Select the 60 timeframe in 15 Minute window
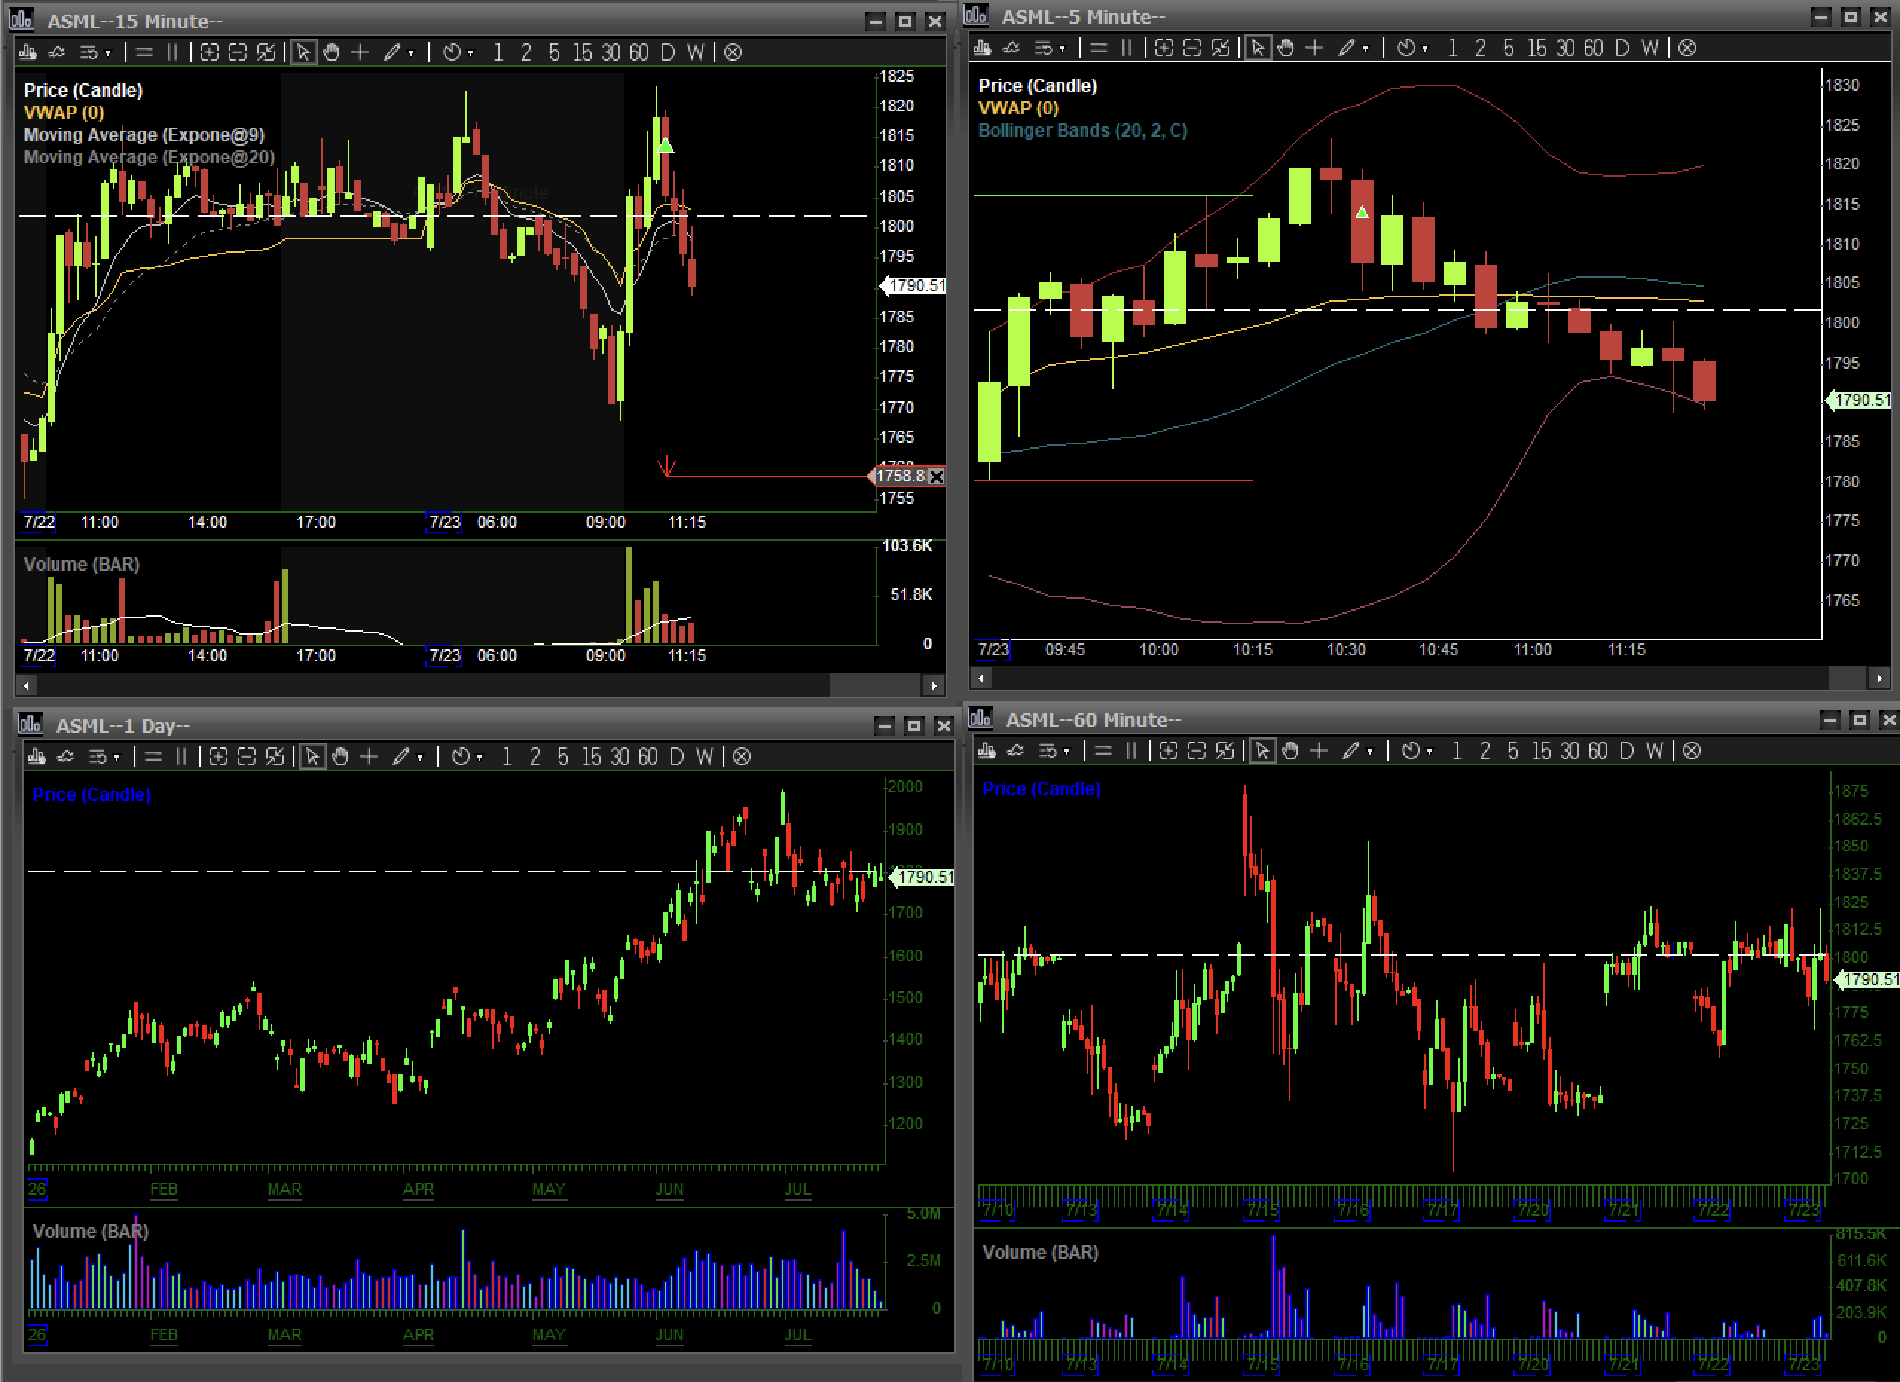The image size is (1900, 1382). 639,53
